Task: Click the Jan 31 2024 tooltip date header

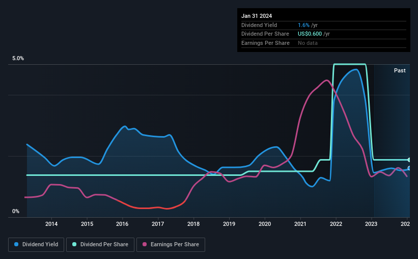Action: [257, 16]
